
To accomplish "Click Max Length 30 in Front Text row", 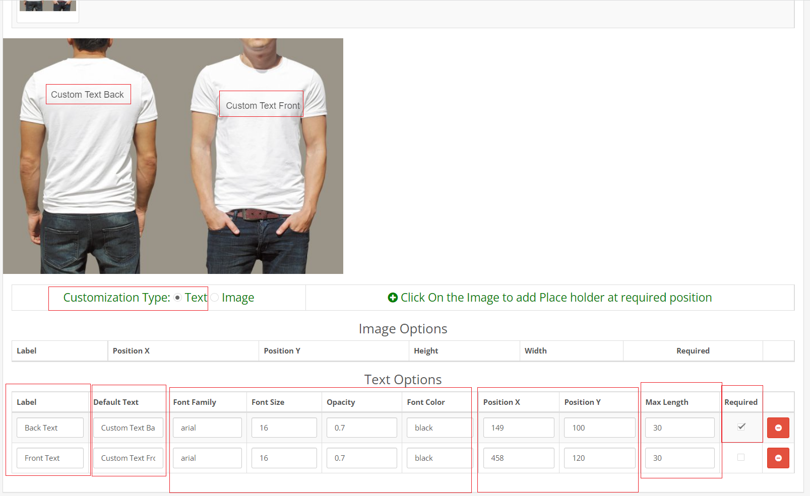I will click(x=680, y=458).
